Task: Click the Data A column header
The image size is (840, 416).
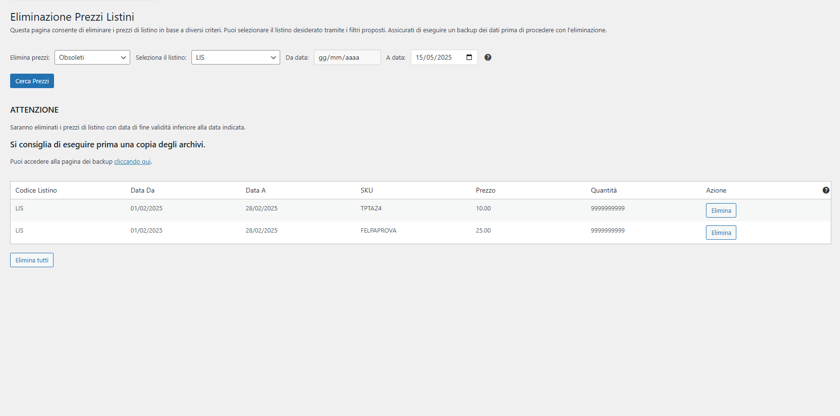Action: click(x=256, y=190)
